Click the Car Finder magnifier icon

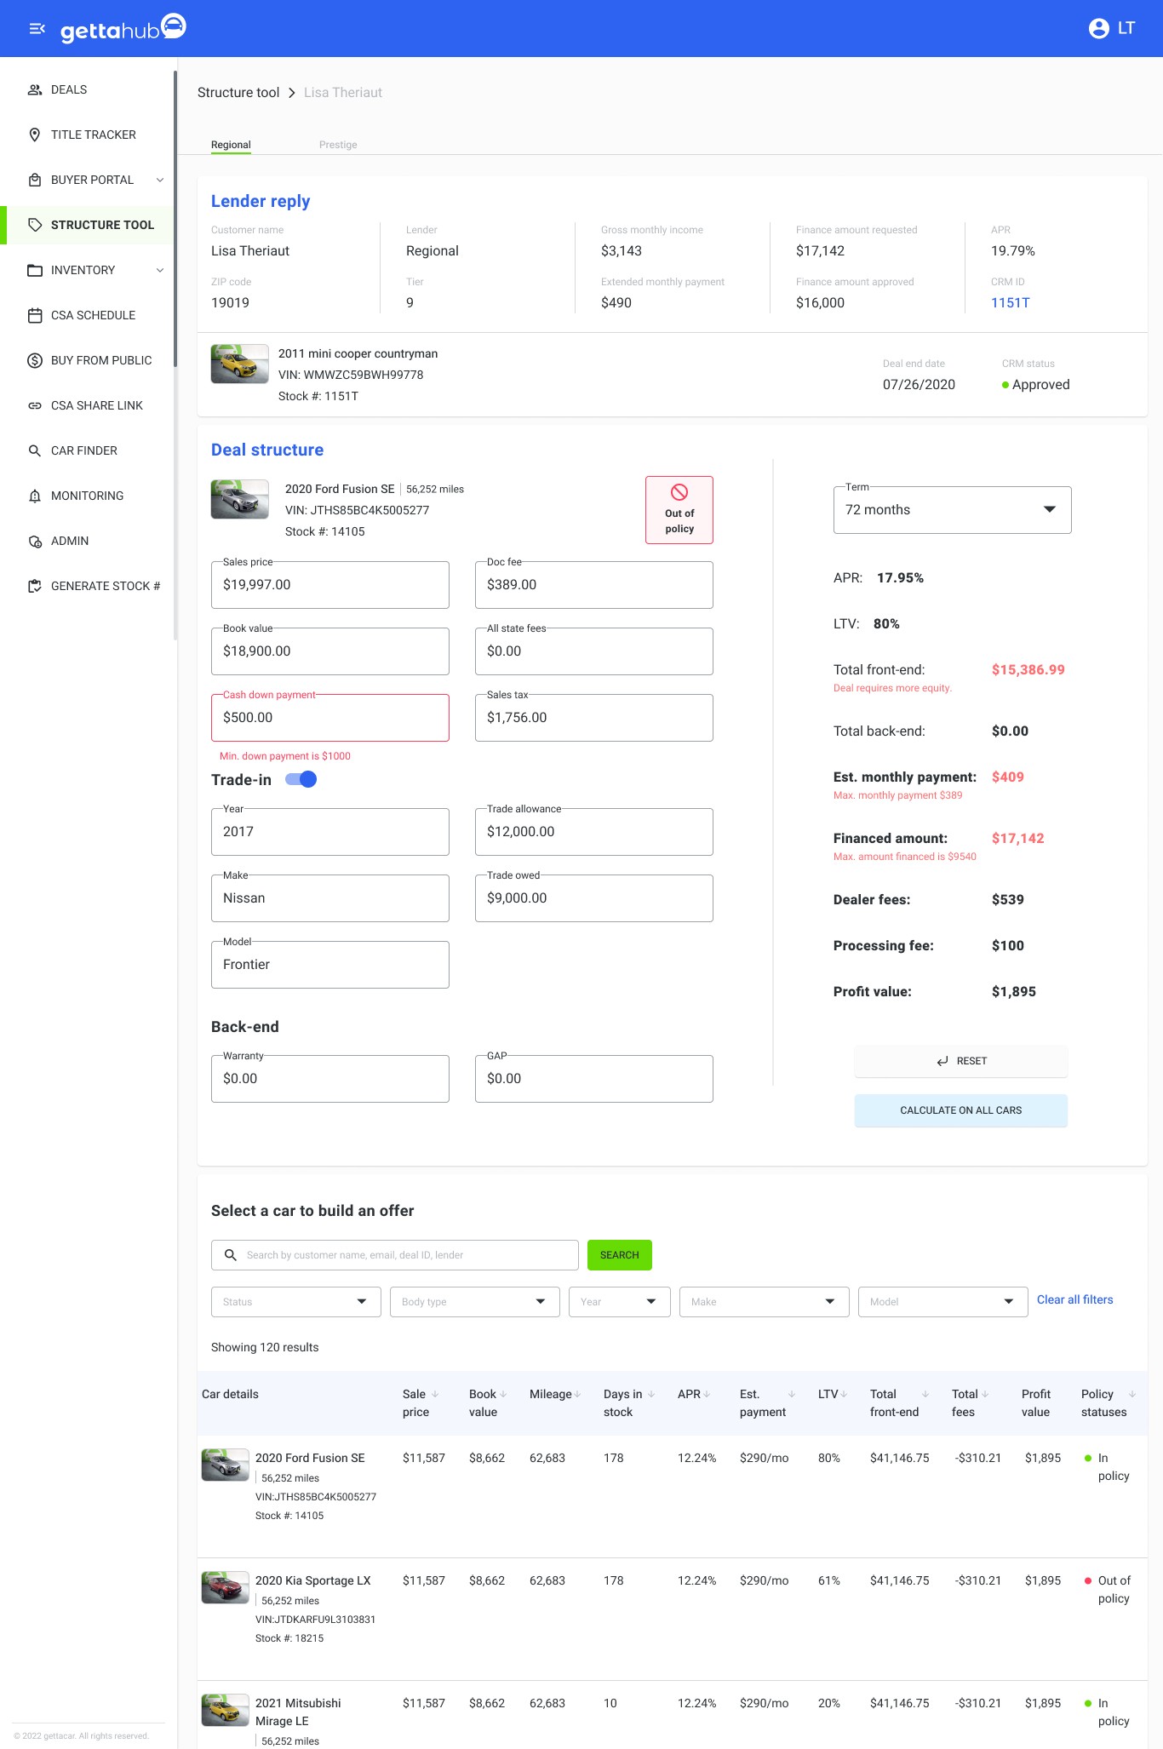click(x=35, y=450)
